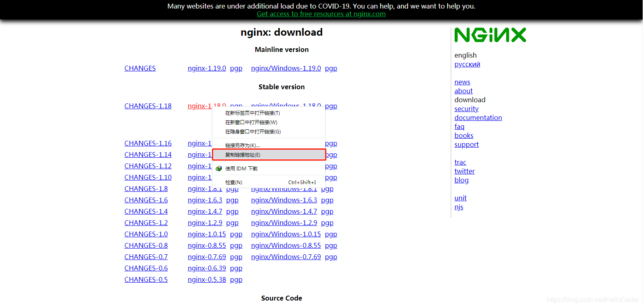Switch language to русский
Viewport: 643px width, 307px height.
tap(467, 64)
